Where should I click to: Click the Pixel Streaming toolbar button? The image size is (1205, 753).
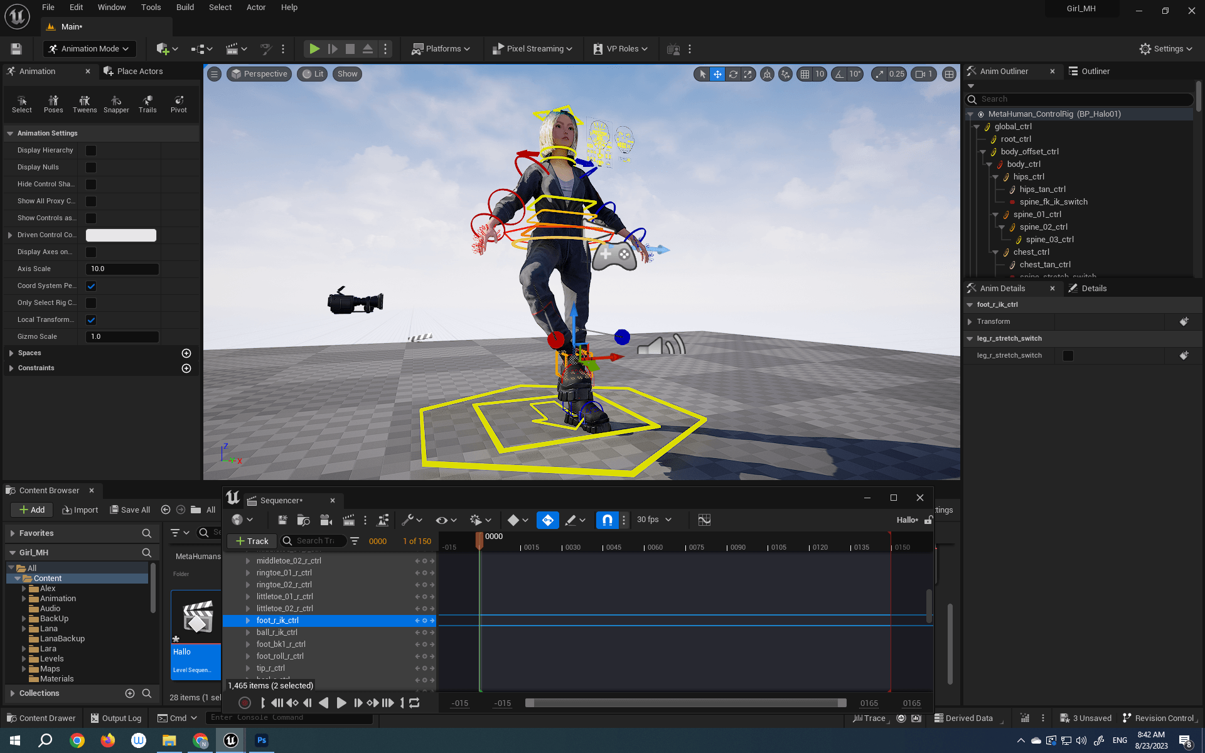pos(532,48)
